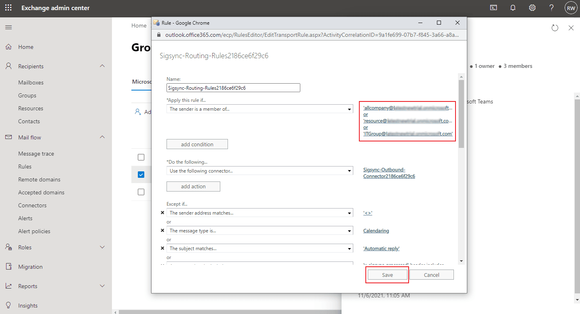Remove the 'sender address matches' exception
The image size is (580, 314).
point(162,213)
